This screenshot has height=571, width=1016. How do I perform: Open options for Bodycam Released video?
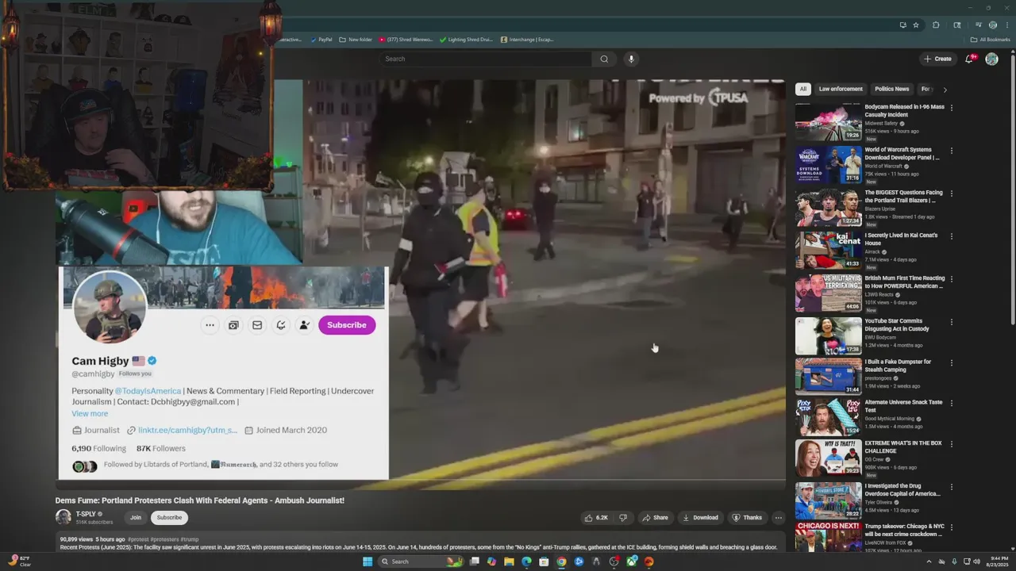tap(952, 108)
